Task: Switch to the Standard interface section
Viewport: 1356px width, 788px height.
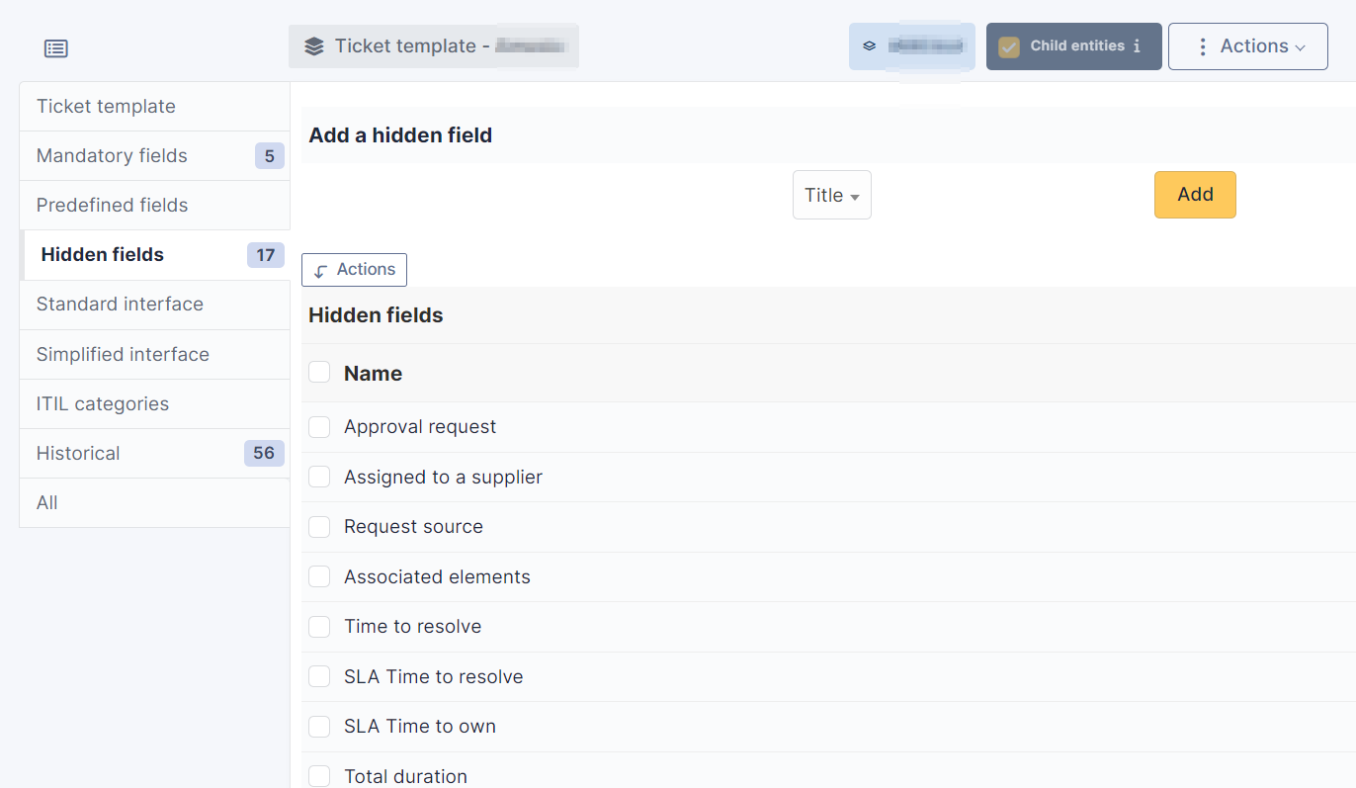Action: (x=120, y=304)
